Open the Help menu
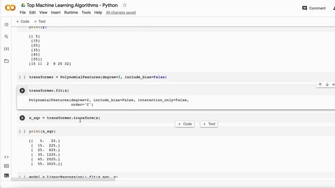This screenshot has width=335, height=188. coord(98,13)
